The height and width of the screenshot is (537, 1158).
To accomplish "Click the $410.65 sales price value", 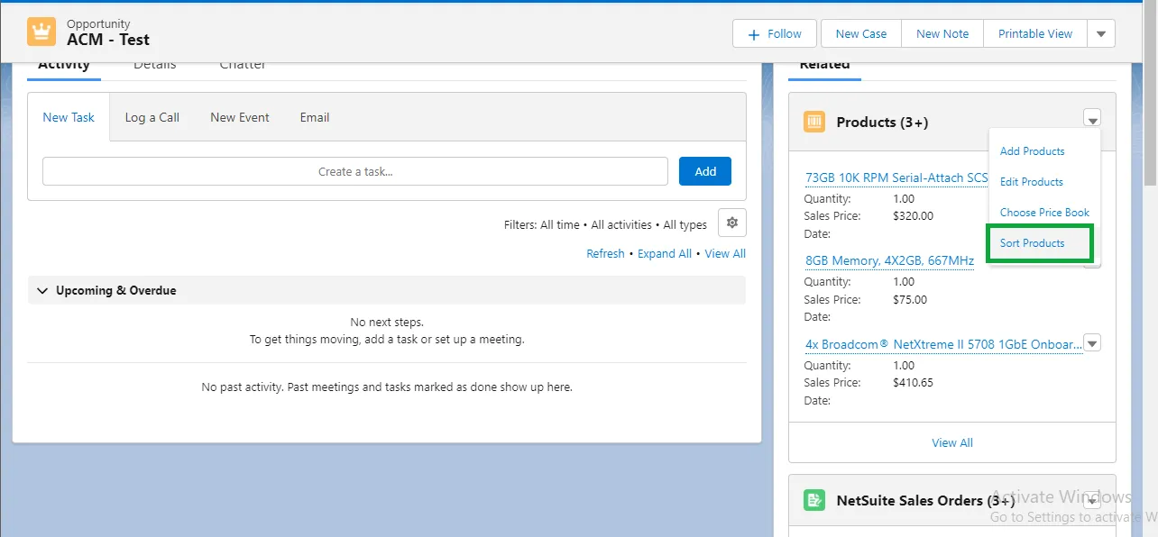I will pos(913,382).
